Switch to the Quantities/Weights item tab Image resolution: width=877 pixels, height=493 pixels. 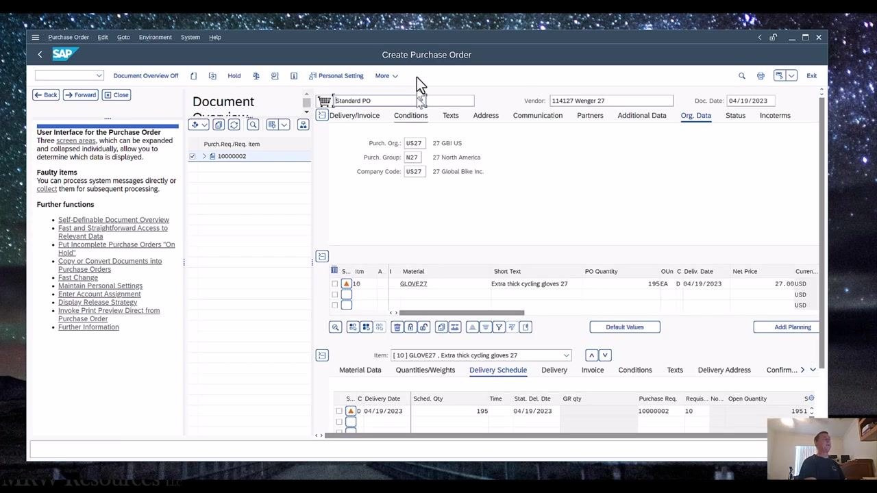tap(425, 370)
